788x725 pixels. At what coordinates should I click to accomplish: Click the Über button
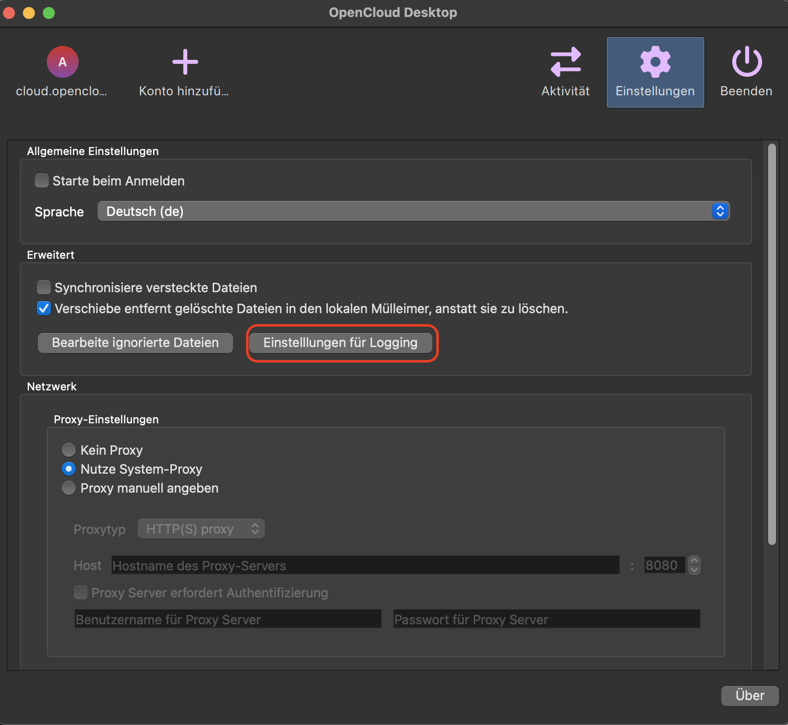(750, 696)
